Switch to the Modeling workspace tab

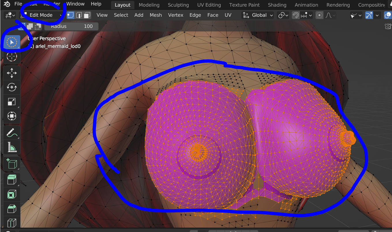[149, 5]
